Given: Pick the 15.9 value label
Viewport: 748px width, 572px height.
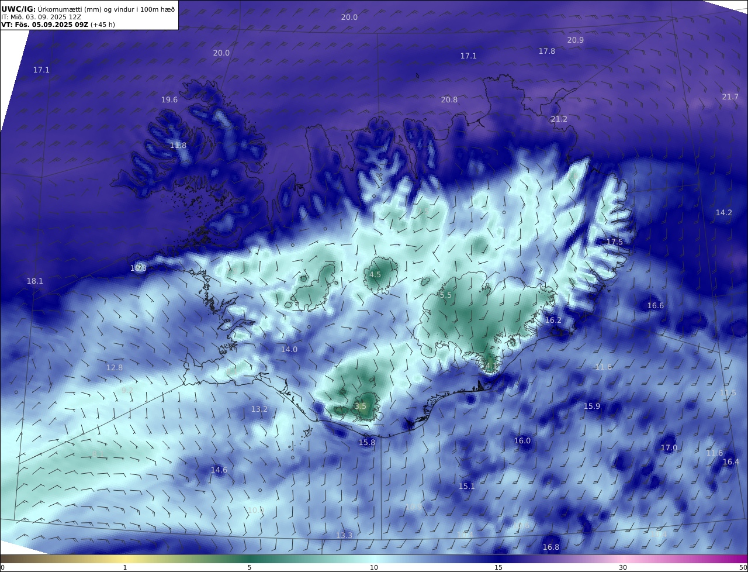Looking at the screenshot, I should coord(591,406).
